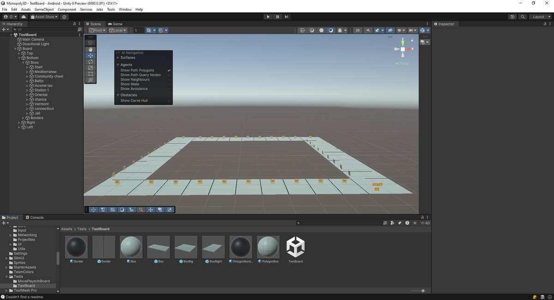Open the Layout dropdown
Screen dimensions: 554x300
coord(541,17)
